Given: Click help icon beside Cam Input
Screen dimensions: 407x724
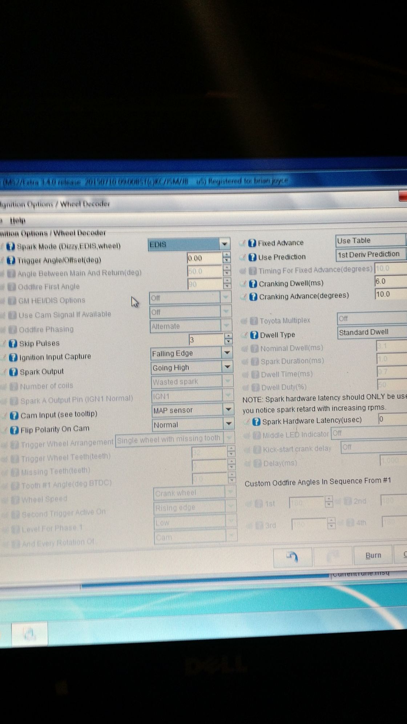Looking at the screenshot, I should point(14,415).
